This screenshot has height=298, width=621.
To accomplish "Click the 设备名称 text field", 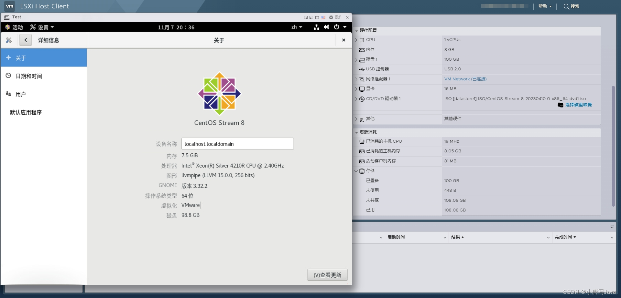I will pos(237,144).
